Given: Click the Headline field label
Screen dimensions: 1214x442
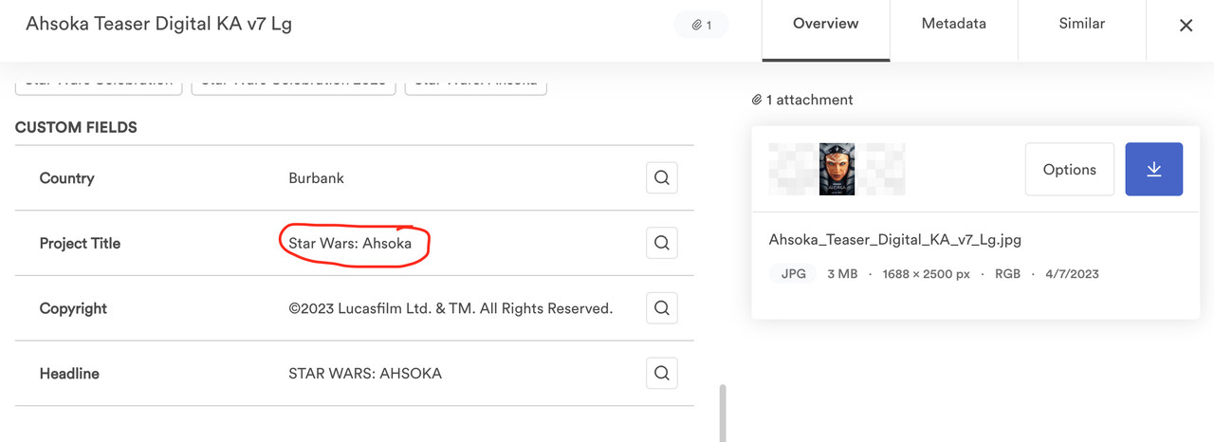Looking at the screenshot, I should pos(69,374).
